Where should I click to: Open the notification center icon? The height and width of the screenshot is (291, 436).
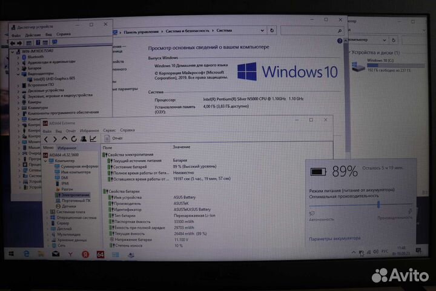tap(418, 250)
